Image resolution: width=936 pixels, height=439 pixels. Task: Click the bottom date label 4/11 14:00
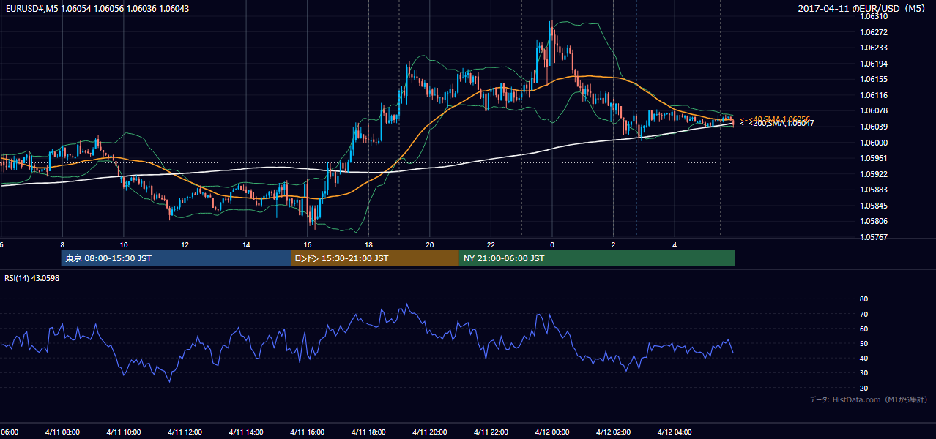coord(246,432)
